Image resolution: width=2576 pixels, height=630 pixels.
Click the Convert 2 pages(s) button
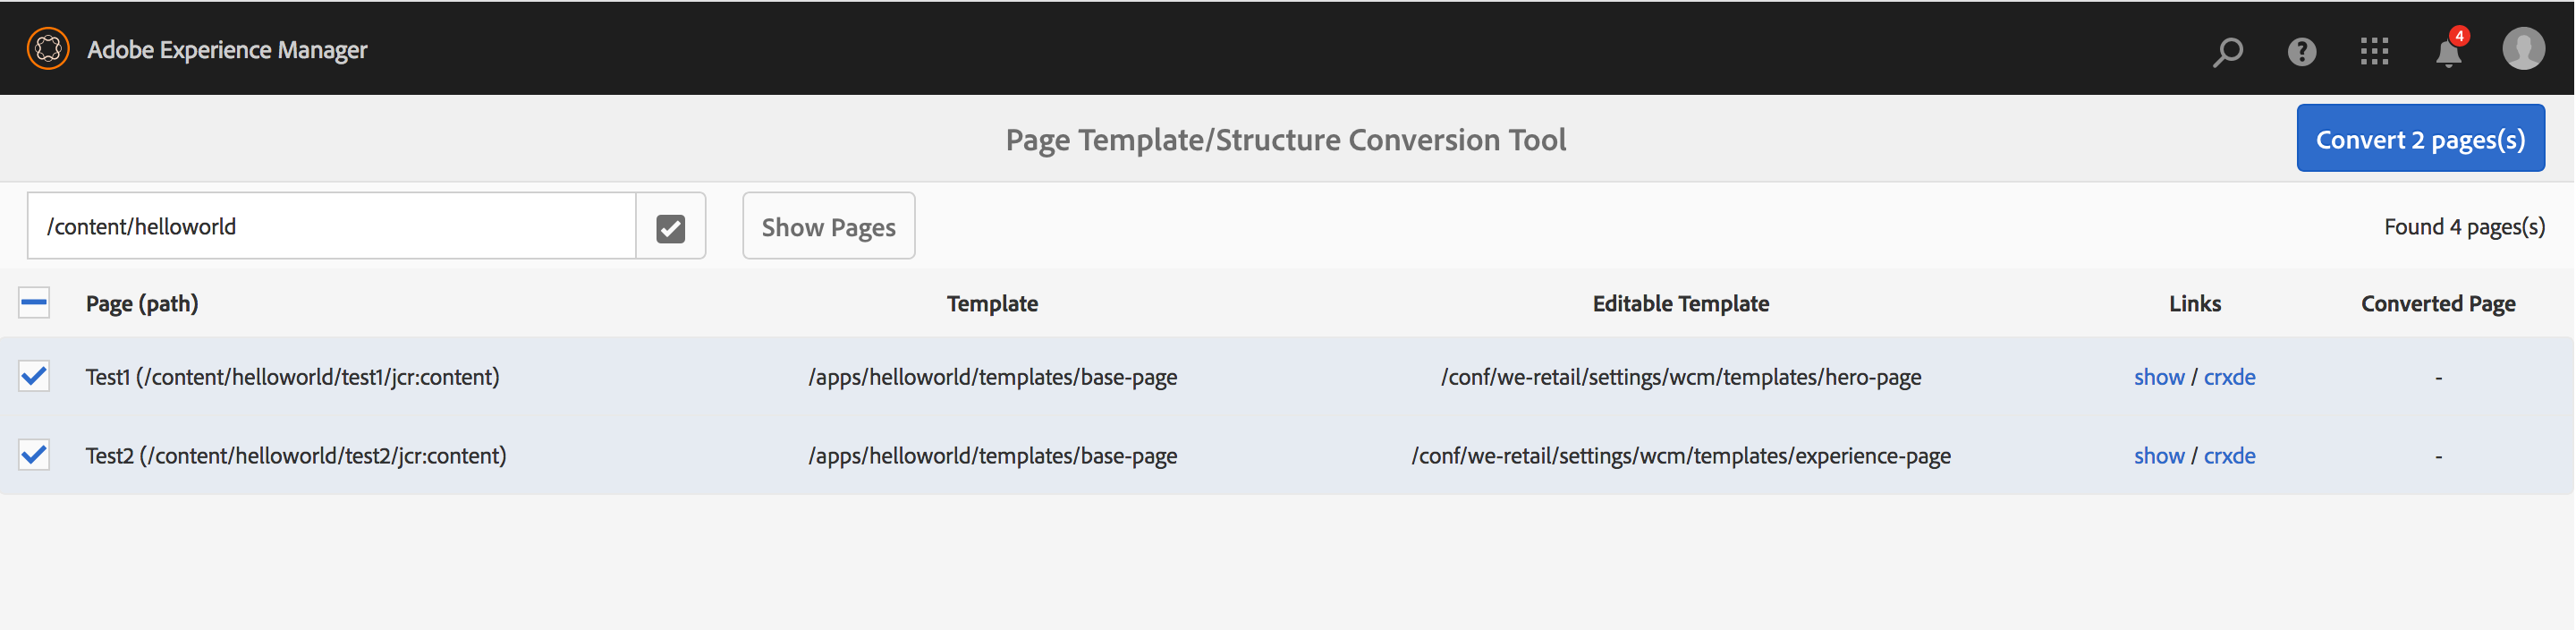point(2420,138)
